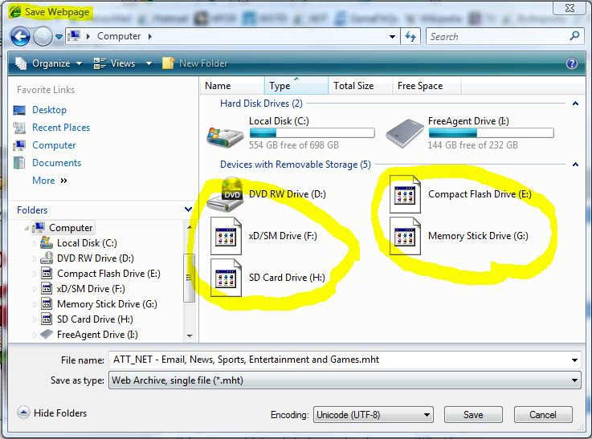Click the Folders tree scroll up arrow

(190, 227)
